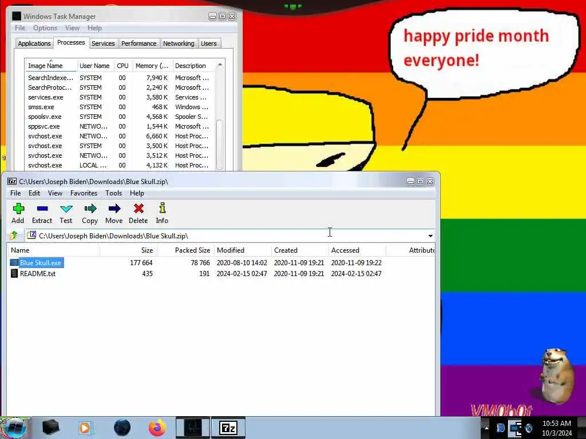Screen dimensions: 586x439
Task: Click the 7z icon in window title bar
Action: 12,181
